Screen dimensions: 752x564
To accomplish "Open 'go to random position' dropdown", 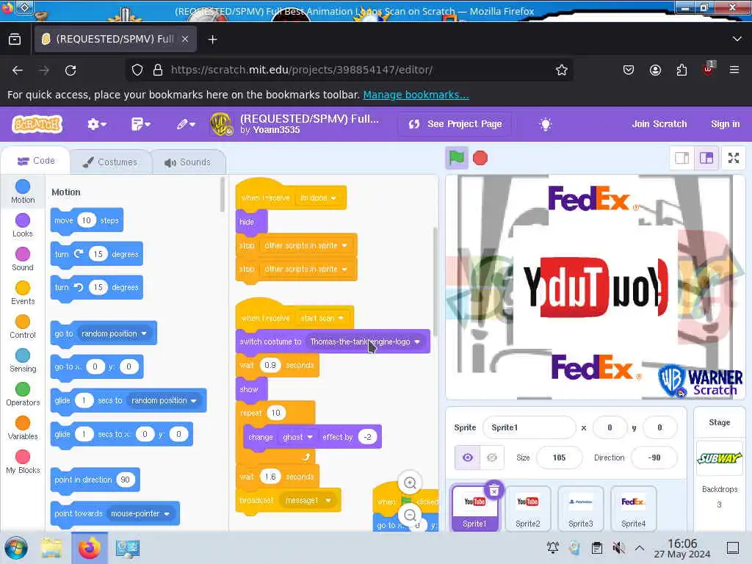I will point(114,333).
